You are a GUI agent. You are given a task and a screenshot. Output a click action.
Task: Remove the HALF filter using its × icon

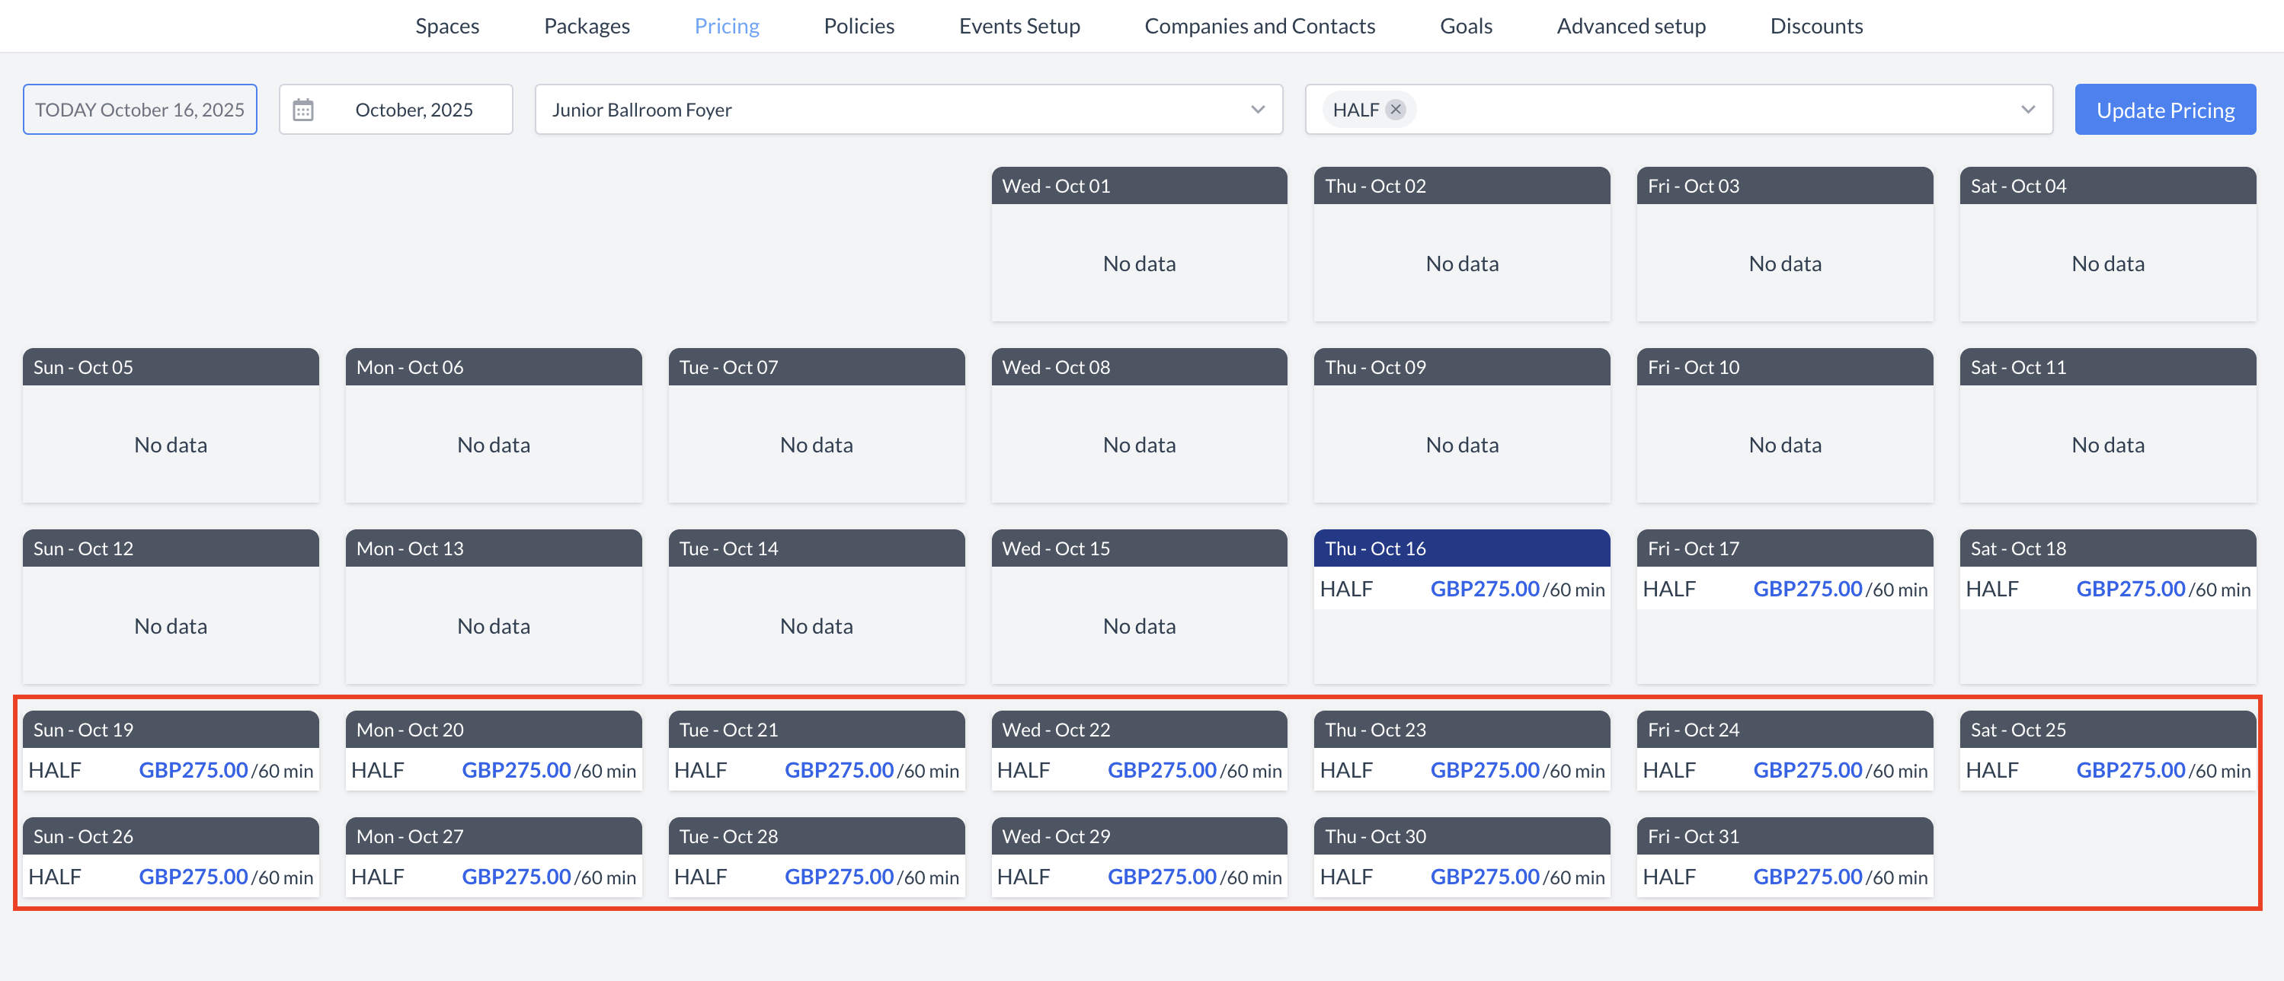click(1396, 109)
